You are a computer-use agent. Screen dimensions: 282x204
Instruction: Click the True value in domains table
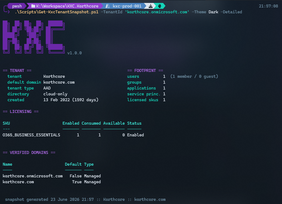pos(77,182)
